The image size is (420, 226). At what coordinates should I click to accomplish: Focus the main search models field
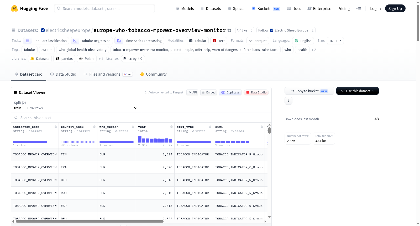pyautogui.click(x=104, y=8)
